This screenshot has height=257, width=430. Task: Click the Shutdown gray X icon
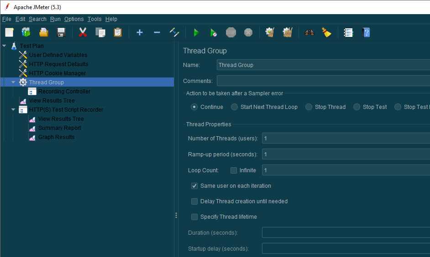click(x=248, y=32)
